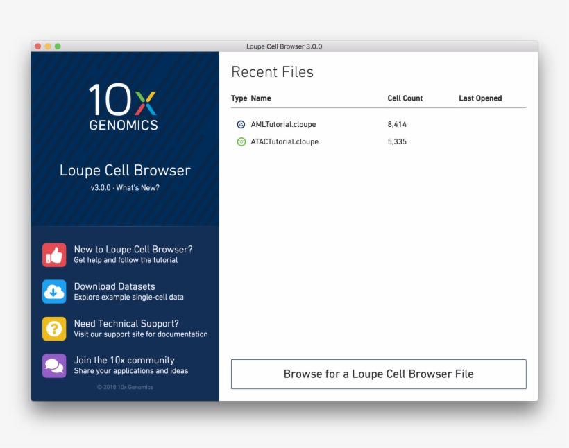Click 'Visit our support site for documentation' text
The height and width of the screenshot is (448, 569).
141,334
